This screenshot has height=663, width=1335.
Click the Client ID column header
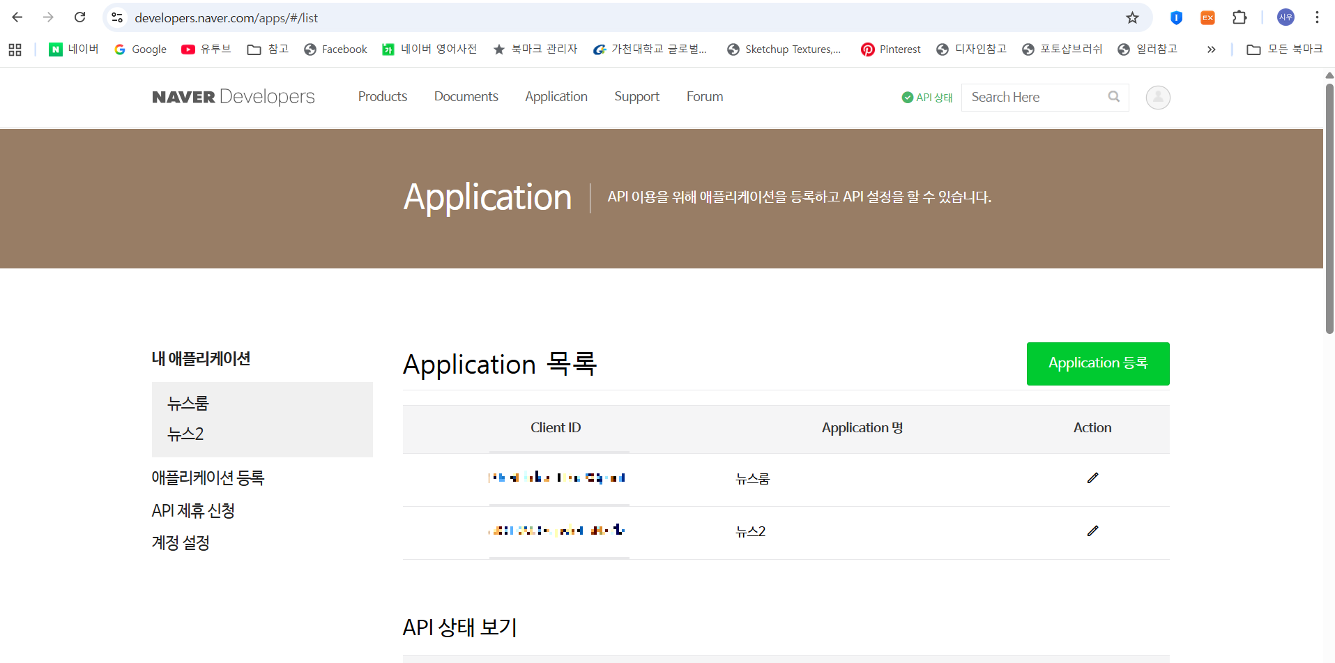coord(556,428)
